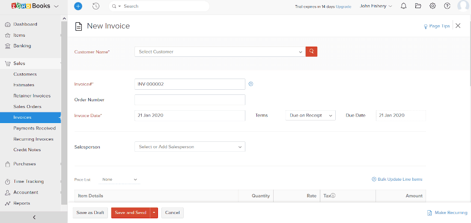Click the Quantity column header
Screen dimensions: 471x223
(261, 196)
